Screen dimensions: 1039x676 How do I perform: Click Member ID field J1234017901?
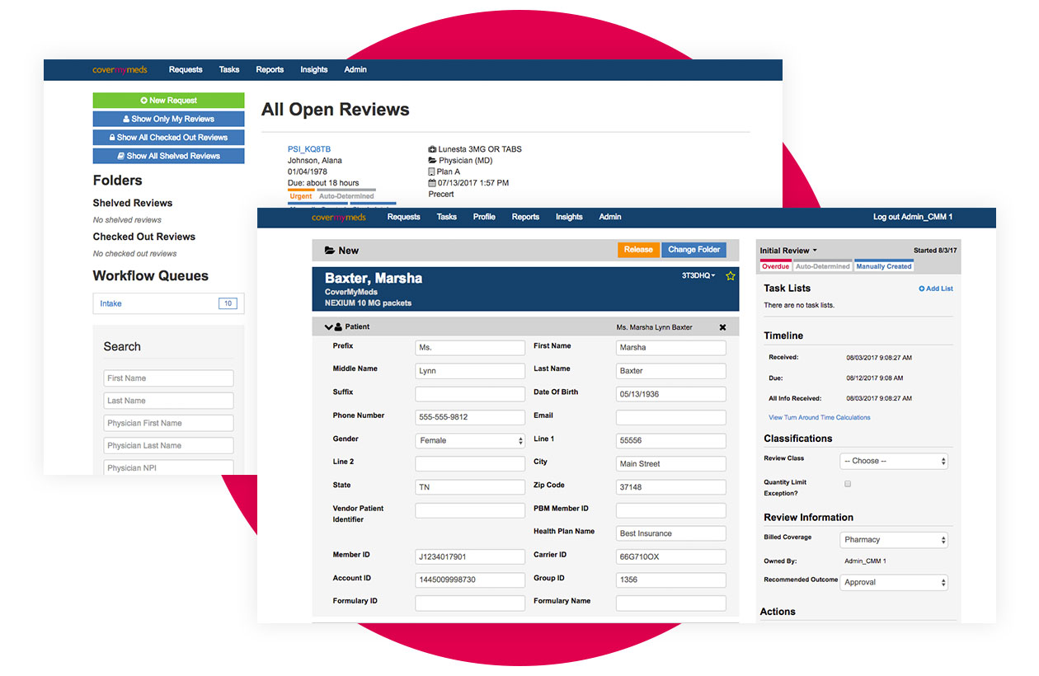pyautogui.click(x=470, y=556)
